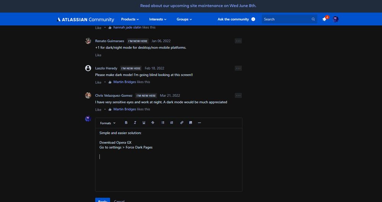The height and width of the screenshot is (202, 382).
Task: Open Chris Velazquez-Gomez profile name
Action: point(114,96)
